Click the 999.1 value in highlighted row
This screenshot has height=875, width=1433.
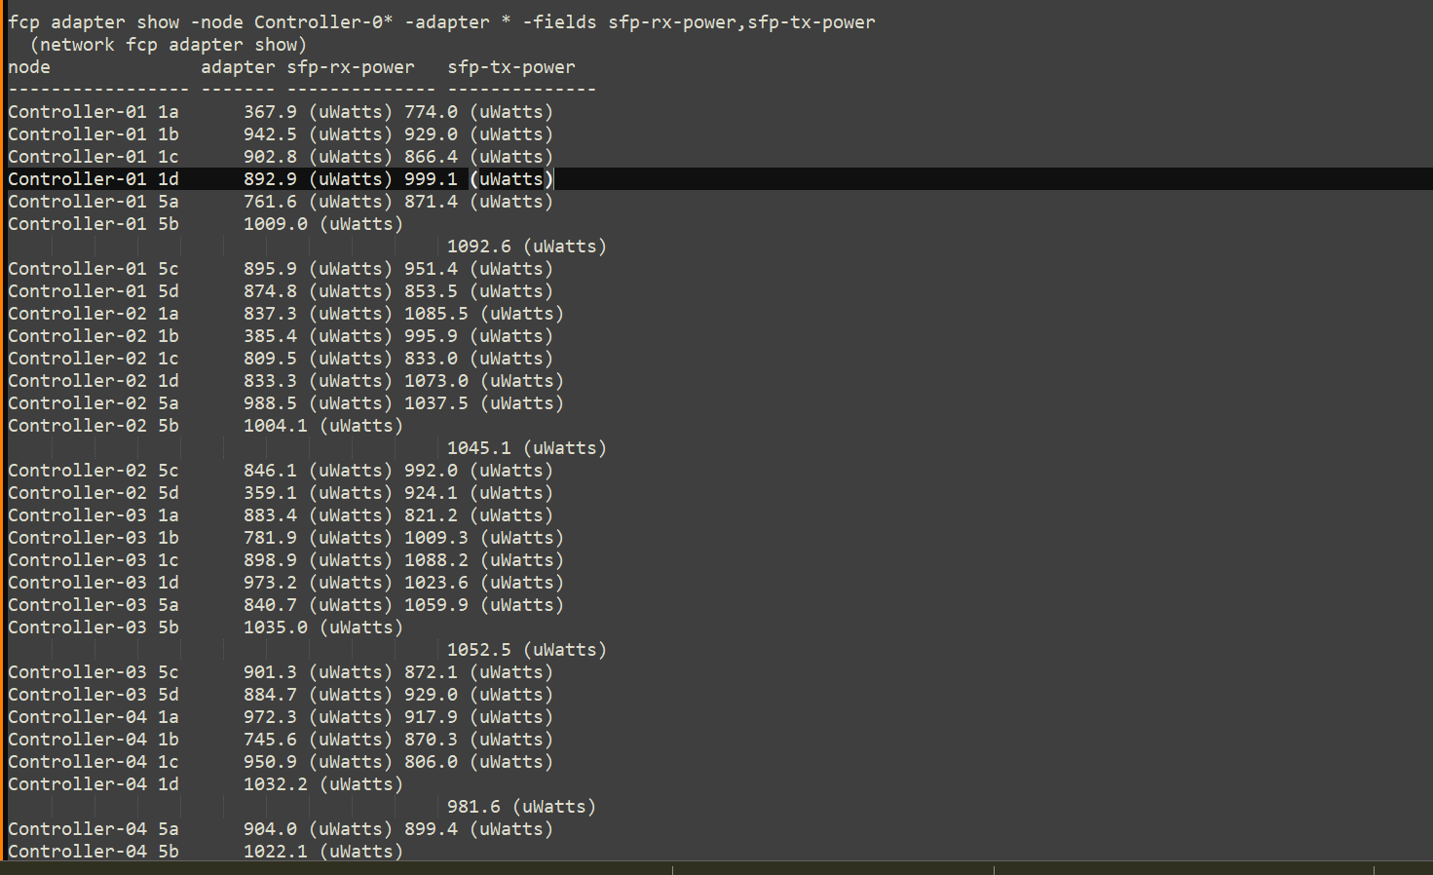431,179
